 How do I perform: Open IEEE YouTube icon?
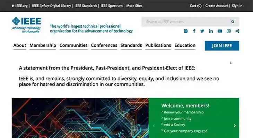point(220,31)
